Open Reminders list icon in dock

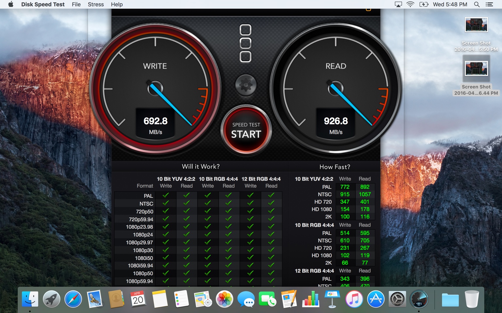point(181,299)
